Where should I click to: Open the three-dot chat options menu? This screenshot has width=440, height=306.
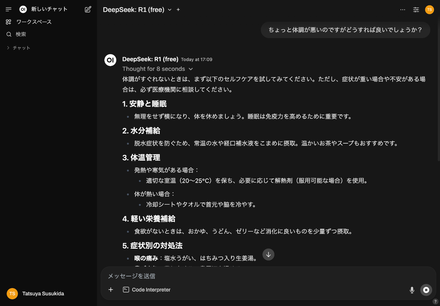tap(403, 10)
